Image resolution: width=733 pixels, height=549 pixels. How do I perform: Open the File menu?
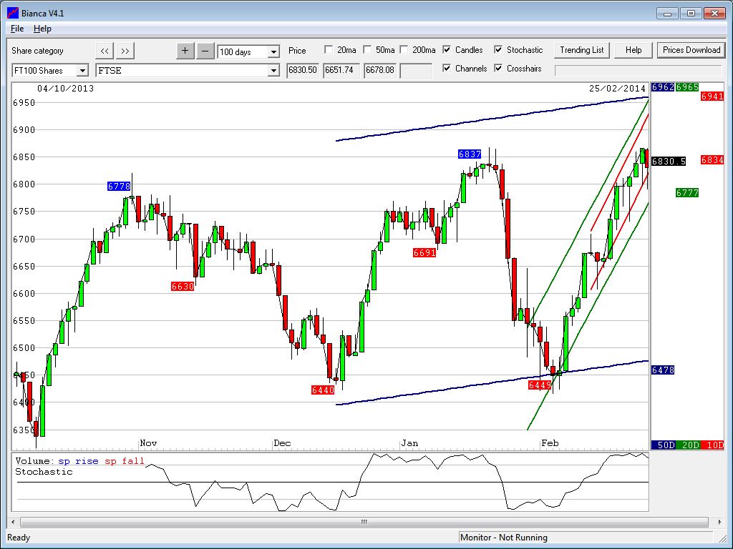[17, 29]
